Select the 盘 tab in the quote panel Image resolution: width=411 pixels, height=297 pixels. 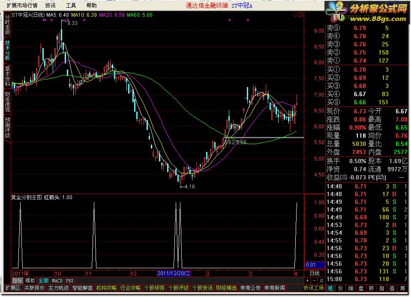[x=361, y=288]
